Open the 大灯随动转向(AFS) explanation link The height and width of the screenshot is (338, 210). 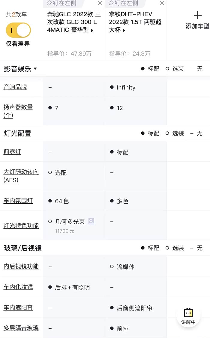point(21,176)
